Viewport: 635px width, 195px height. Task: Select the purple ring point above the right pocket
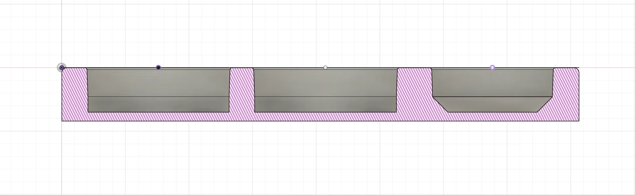point(493,67)
